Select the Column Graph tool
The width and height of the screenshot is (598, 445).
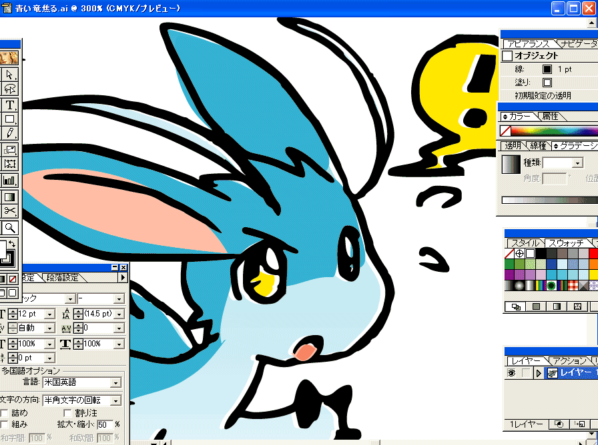tap(9, 180)
